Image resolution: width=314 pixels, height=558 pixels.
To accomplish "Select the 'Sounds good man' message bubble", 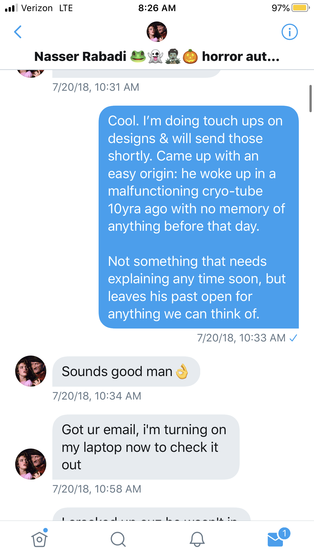I will tap(126, 371).
